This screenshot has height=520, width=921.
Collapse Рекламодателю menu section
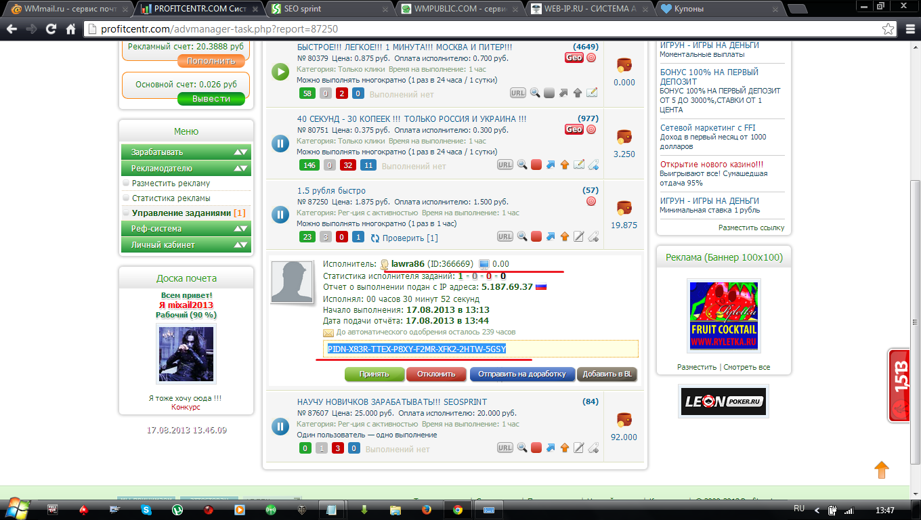tap(186, 168)
